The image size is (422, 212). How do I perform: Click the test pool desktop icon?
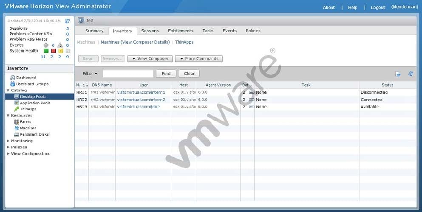(81, 20)
